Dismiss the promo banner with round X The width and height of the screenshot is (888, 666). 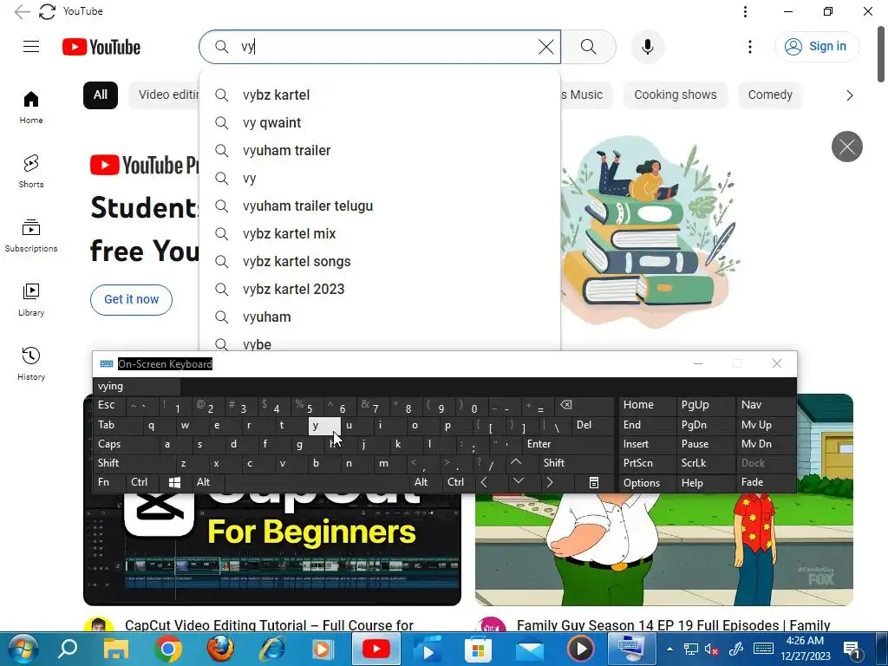click(846, 147)
